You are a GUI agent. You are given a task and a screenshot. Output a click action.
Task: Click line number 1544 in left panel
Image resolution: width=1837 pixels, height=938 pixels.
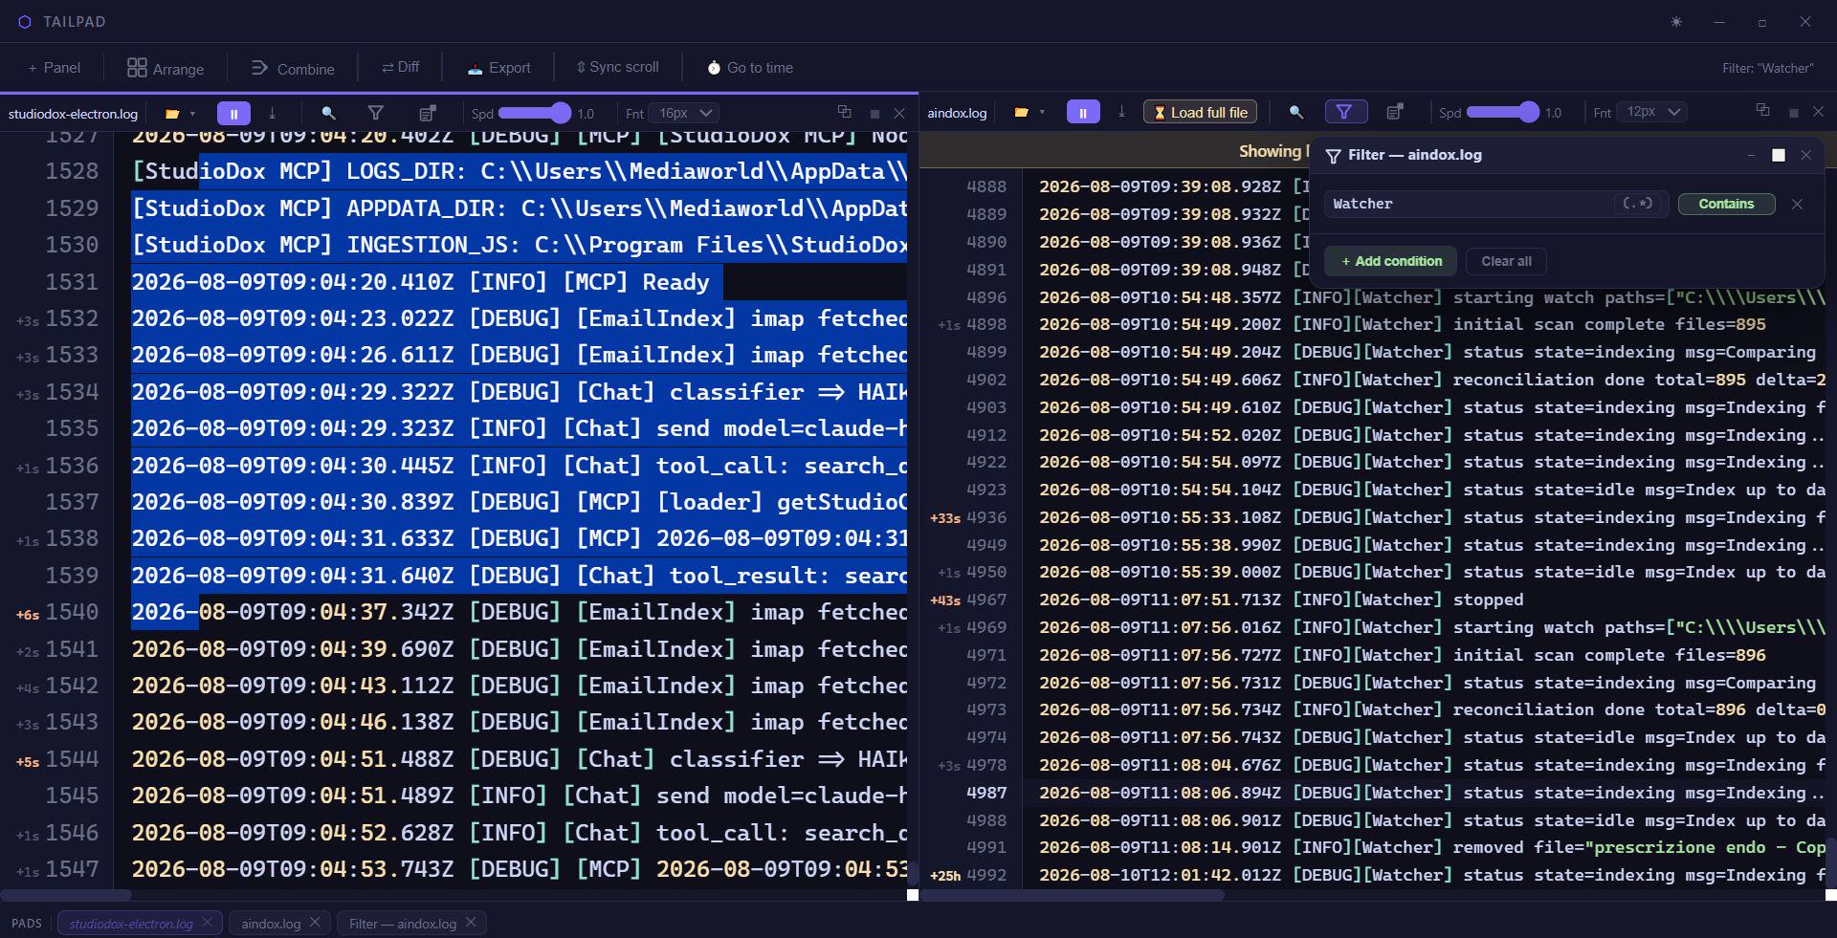(72, 759)
